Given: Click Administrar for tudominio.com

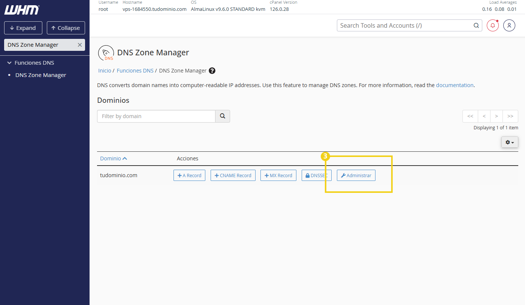Looking at the screenshot, I should [356, 175].
